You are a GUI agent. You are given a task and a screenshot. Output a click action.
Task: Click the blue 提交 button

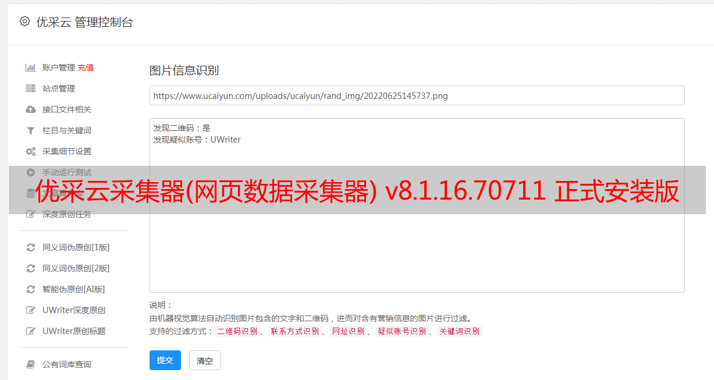click(165, 360)
